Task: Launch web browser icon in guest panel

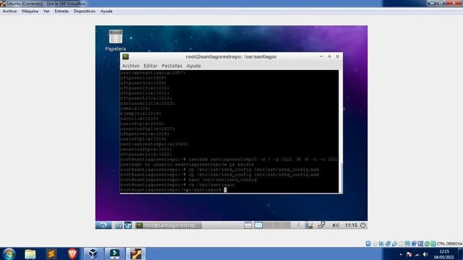Action: pyautogui.click(x=128, y=225)
